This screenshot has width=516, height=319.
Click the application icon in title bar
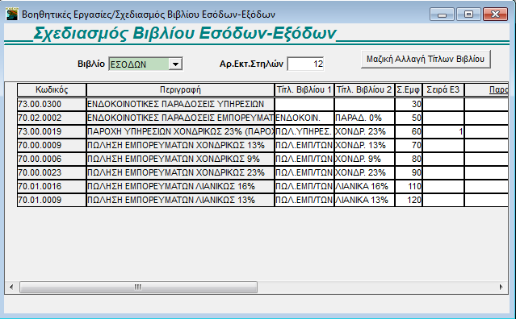12,14
